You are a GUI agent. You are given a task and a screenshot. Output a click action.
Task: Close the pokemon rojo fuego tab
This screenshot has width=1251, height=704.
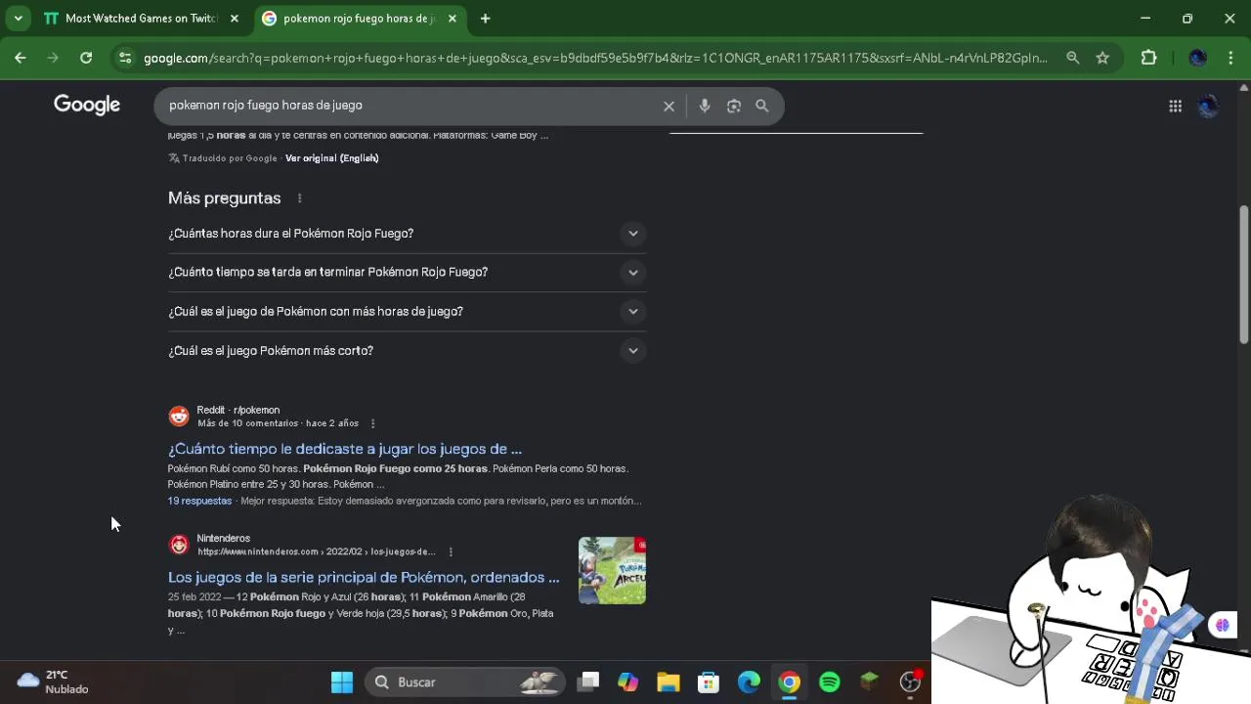pos(452,19)
